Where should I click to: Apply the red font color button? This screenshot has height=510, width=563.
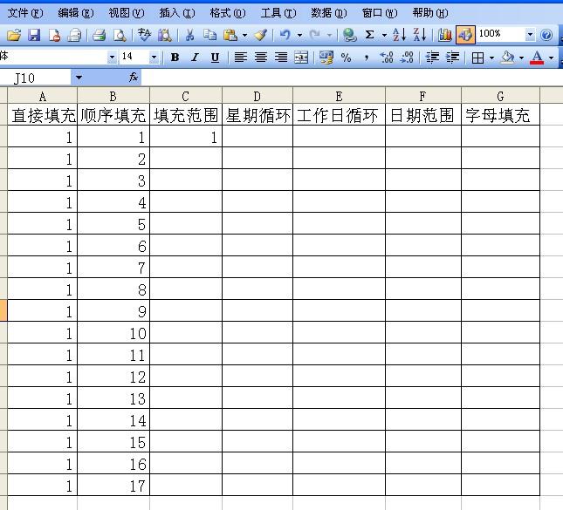(537, 57)
